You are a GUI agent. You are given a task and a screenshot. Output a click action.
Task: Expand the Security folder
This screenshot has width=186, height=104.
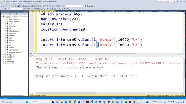[x=4, y=54]
